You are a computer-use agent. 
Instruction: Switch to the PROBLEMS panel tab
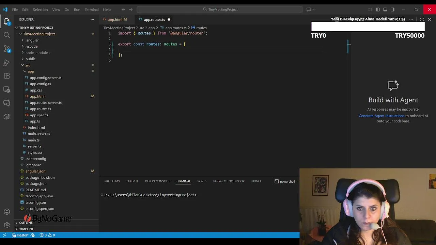point(112,181)
